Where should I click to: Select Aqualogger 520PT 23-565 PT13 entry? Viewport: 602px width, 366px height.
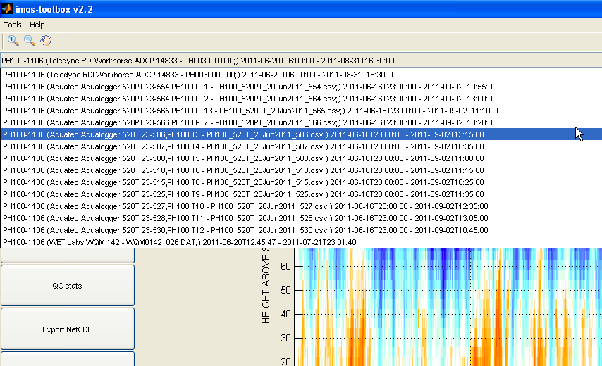tap(301, 111)
